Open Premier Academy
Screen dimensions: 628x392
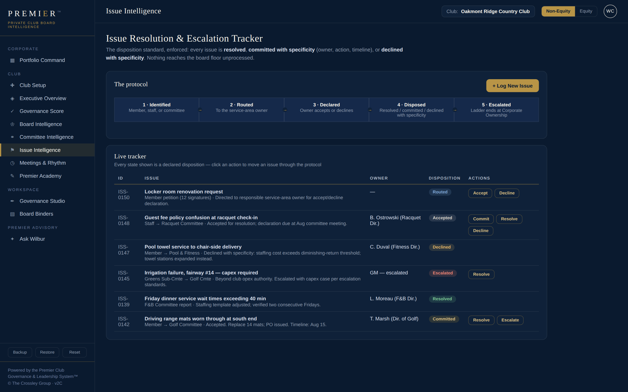tap(47, 176)
